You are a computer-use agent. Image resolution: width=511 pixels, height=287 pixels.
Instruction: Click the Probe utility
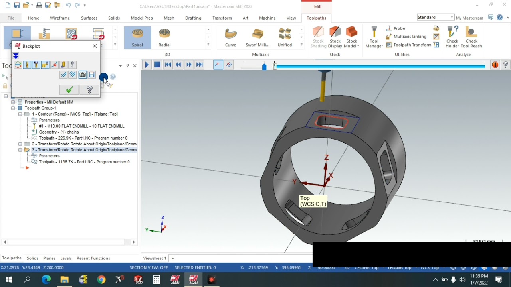point(396,28)
